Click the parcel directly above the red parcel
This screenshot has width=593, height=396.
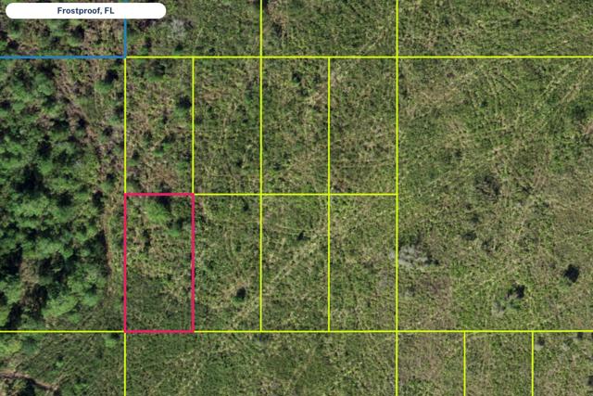tap(158, 125)
